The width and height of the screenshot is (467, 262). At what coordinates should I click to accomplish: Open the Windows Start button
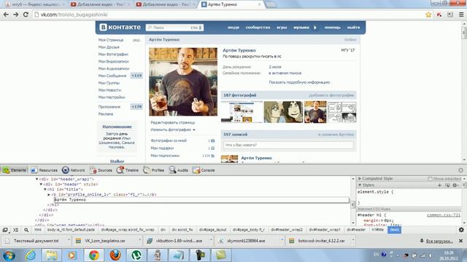tap(9, 255)
